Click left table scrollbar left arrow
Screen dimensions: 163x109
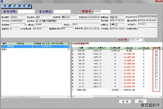coord(2,97)
